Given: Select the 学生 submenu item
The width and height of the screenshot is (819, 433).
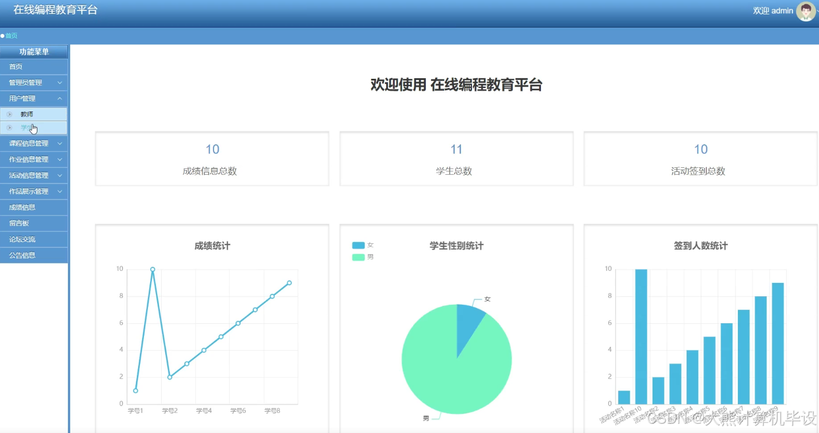Looking at the screenshot, I should pos(34,128).
